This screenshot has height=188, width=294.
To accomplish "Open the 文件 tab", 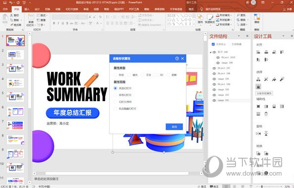I will click(x=5, y=9).
